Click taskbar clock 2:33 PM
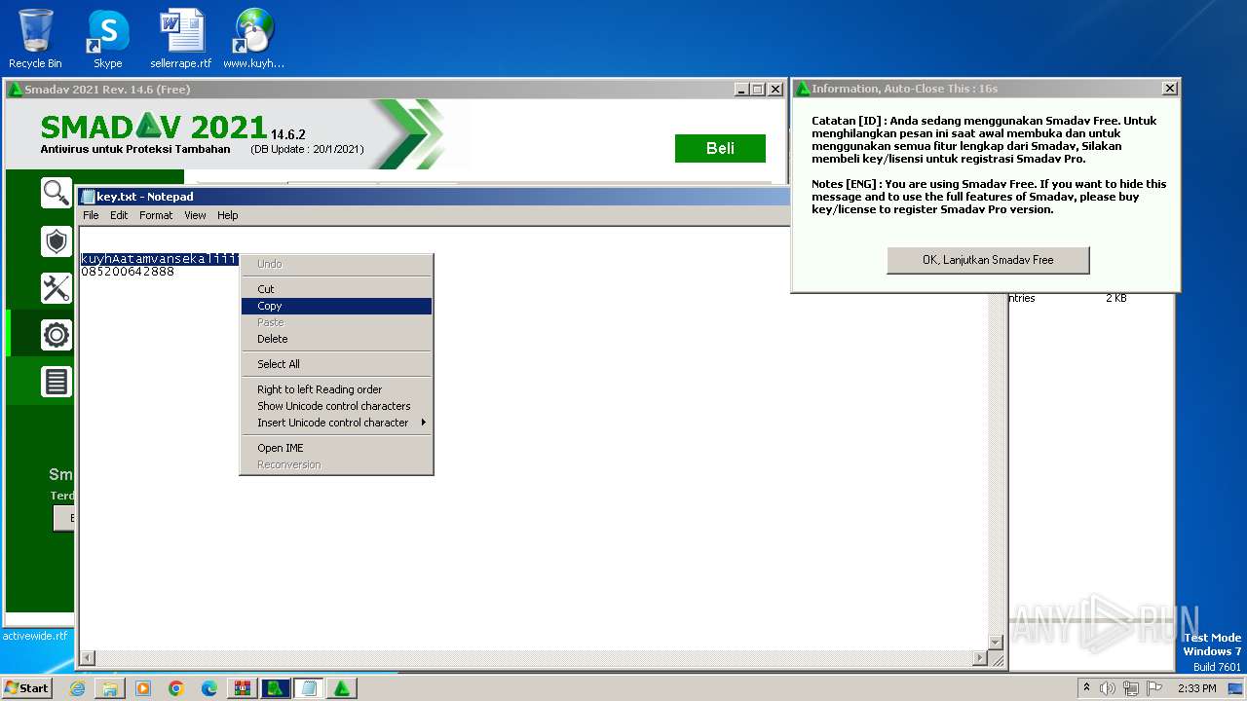The width and height of the screenshot is (1247, 701). coord(1196,688)
